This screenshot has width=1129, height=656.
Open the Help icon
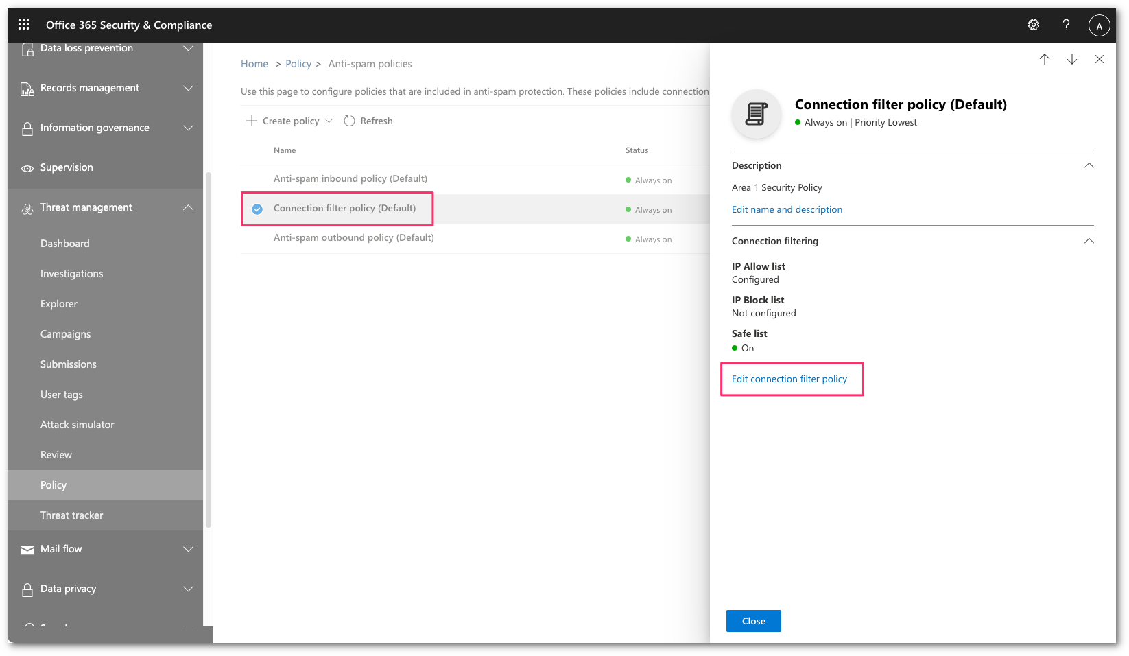click(1065, 24)
